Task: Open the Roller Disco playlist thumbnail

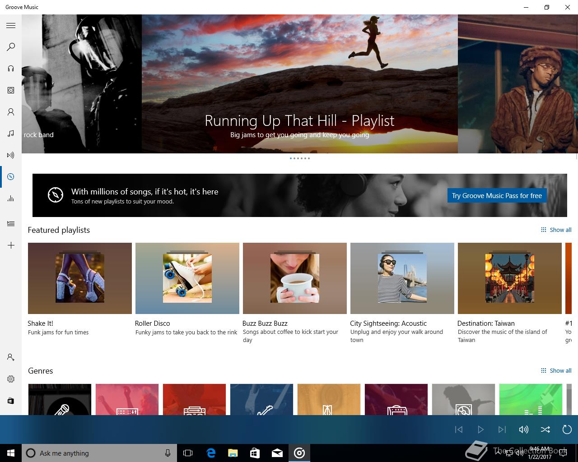Action: coord(187,278)
